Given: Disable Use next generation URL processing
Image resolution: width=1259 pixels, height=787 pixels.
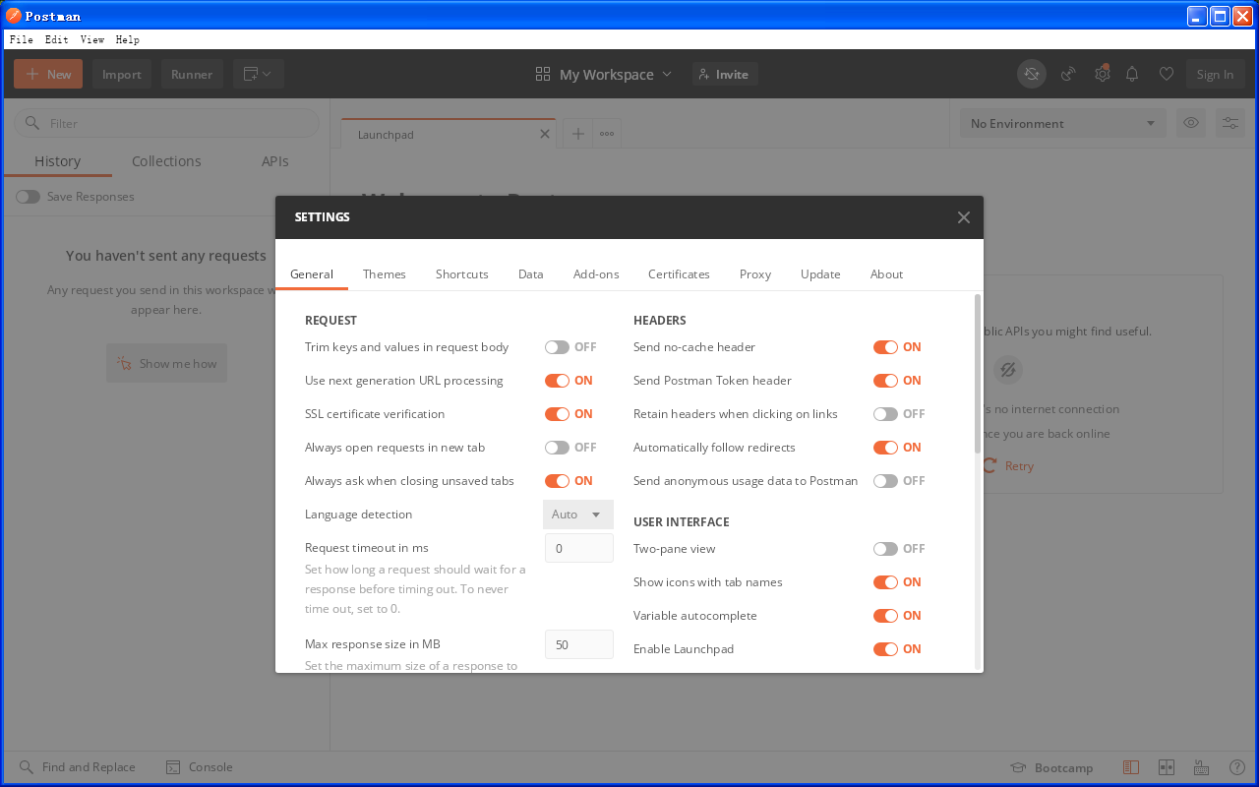Looking at the screenshot, I should [x=557, y=381].
